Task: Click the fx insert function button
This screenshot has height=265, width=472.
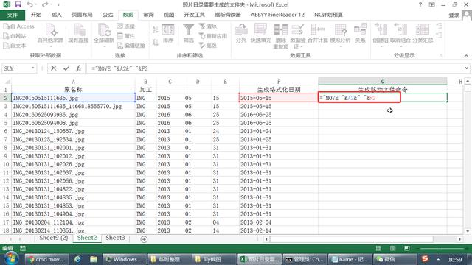Action: [x=79, y=68]
